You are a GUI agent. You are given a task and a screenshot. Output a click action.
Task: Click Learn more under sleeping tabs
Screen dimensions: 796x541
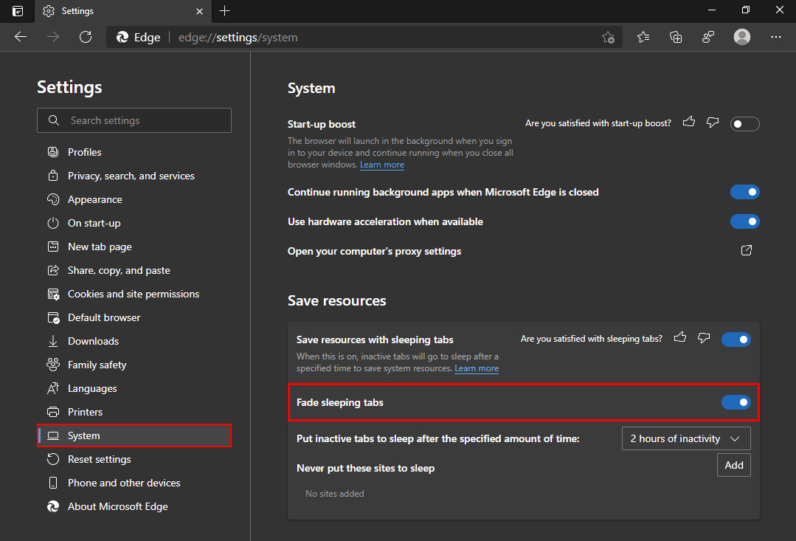(476, 368)
